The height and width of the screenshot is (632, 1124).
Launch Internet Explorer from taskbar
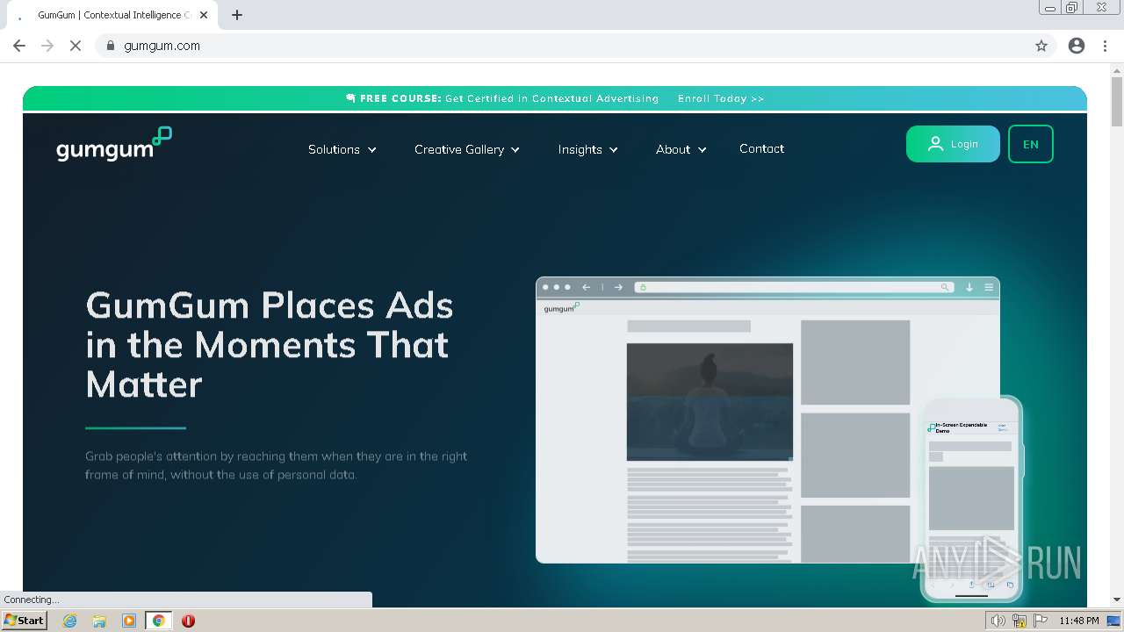[x=70, y=621]
